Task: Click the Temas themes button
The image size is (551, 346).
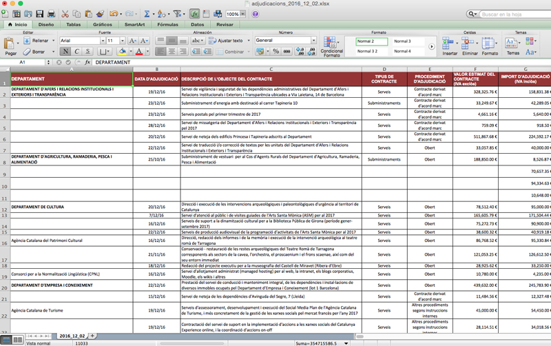Action: [x=512, y=46]
